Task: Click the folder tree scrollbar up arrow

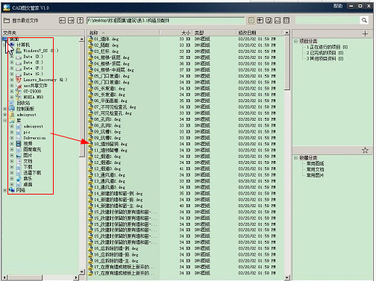Action: point(82,40)
